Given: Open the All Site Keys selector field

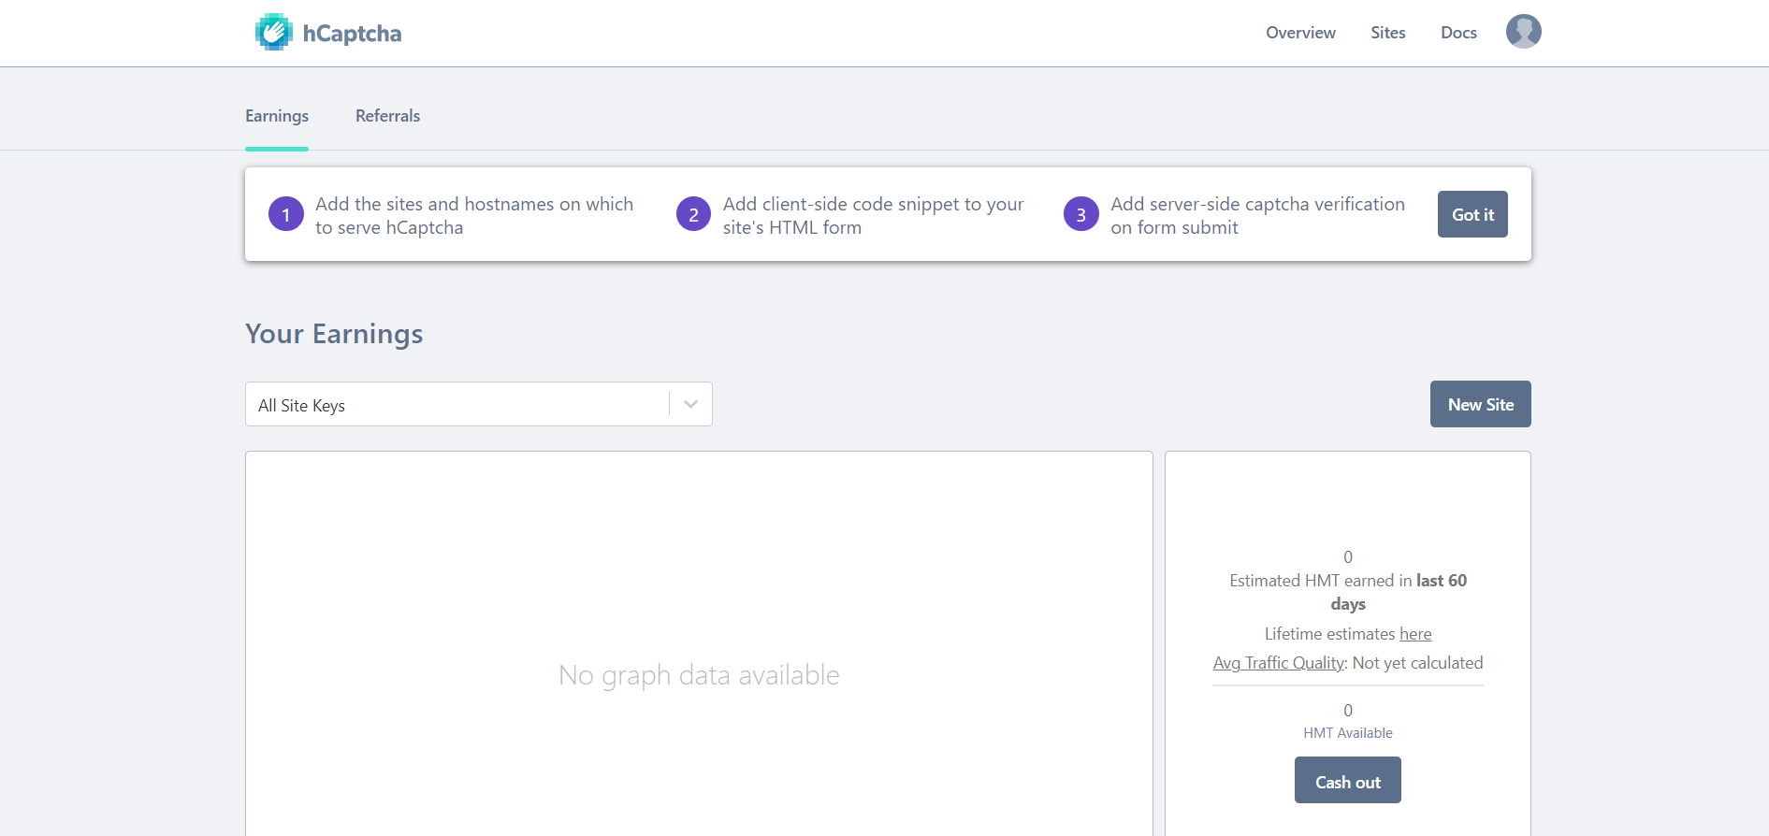Looking at the screenshot, I should coord(458,405).
